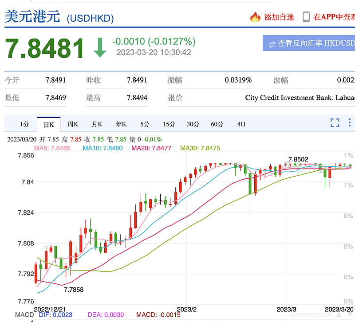The width and height of the screenshot is (355, 322).
Task: Click the fullscreen chart expand icon
Action: (x=335, y=123)
